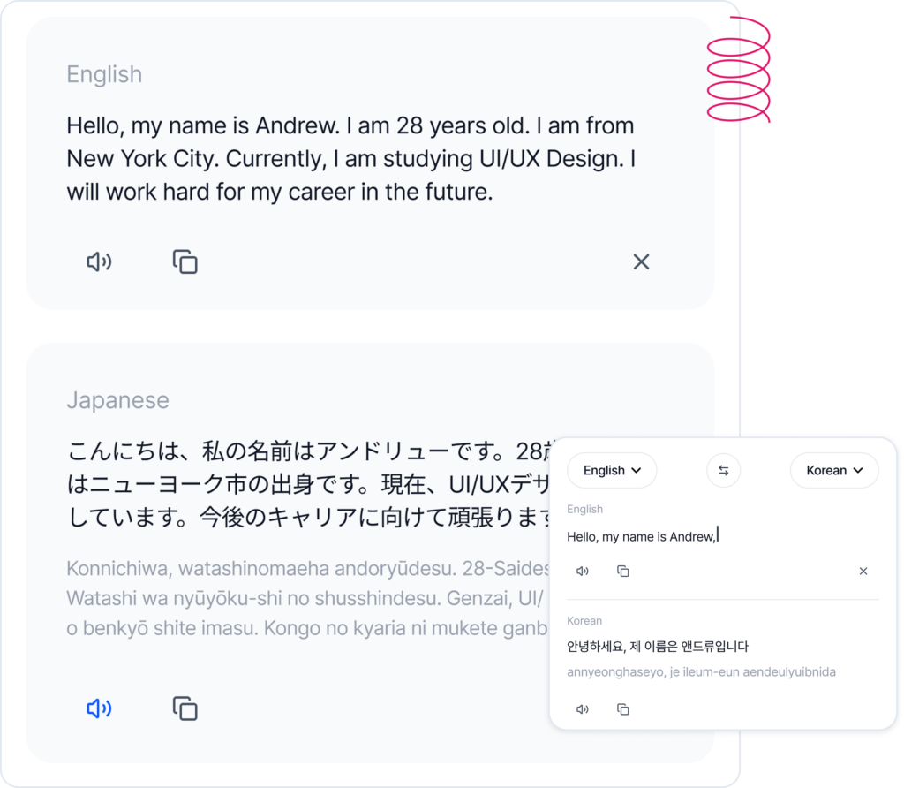Play audio for 'Hello, my name is Andrew,'
Image resolution: width=904 pixels, height=788 pixels.
point(582,572)
